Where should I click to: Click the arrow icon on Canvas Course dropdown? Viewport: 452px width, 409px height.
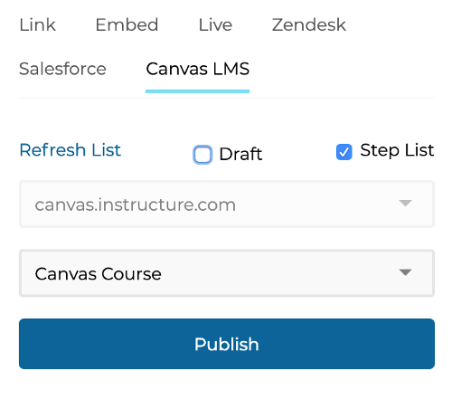[405, 272]
